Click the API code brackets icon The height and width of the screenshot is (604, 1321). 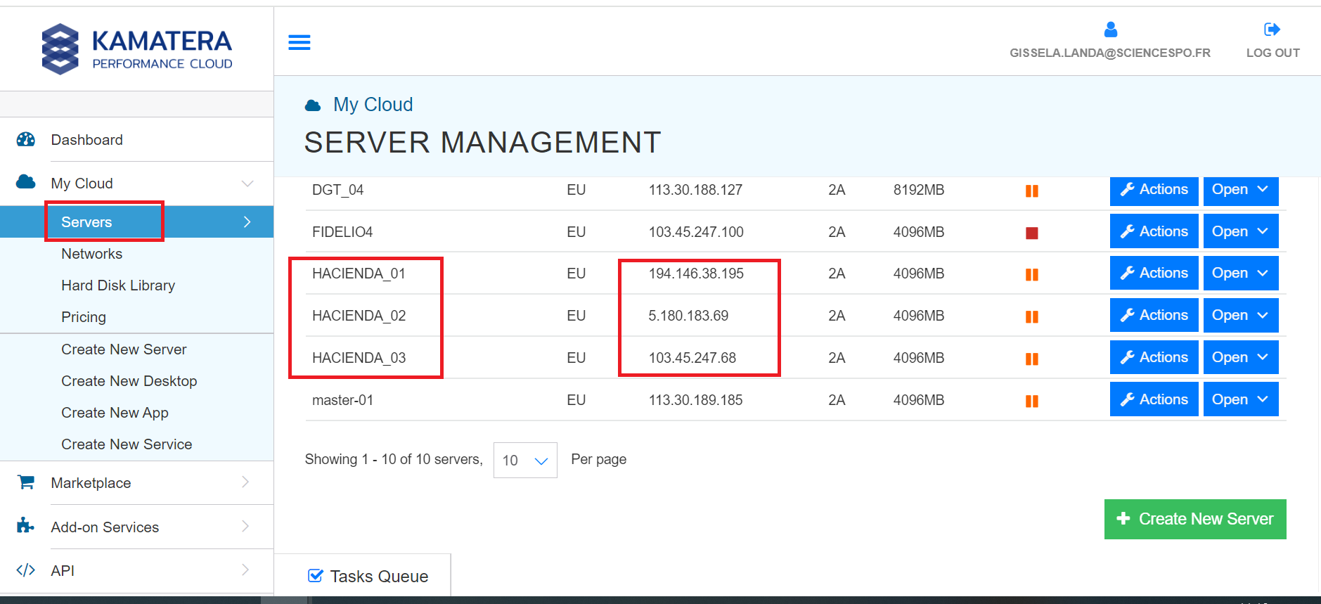click(26, 570)
